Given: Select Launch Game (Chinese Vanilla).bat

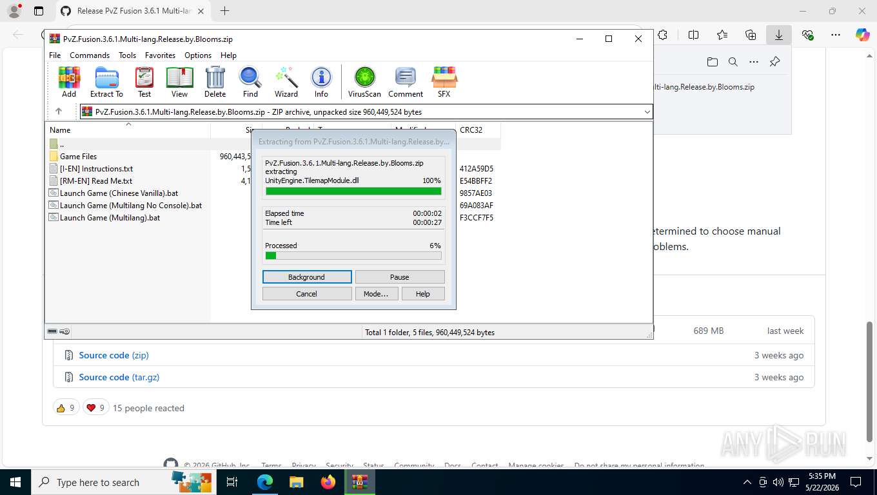Looking at the screenshot, I should [x=119, y=193].
